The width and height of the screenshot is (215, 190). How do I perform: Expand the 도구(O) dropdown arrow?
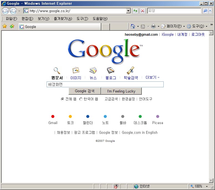click(x=206, y=26)
